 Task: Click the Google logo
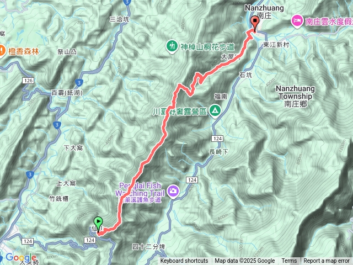21,257
